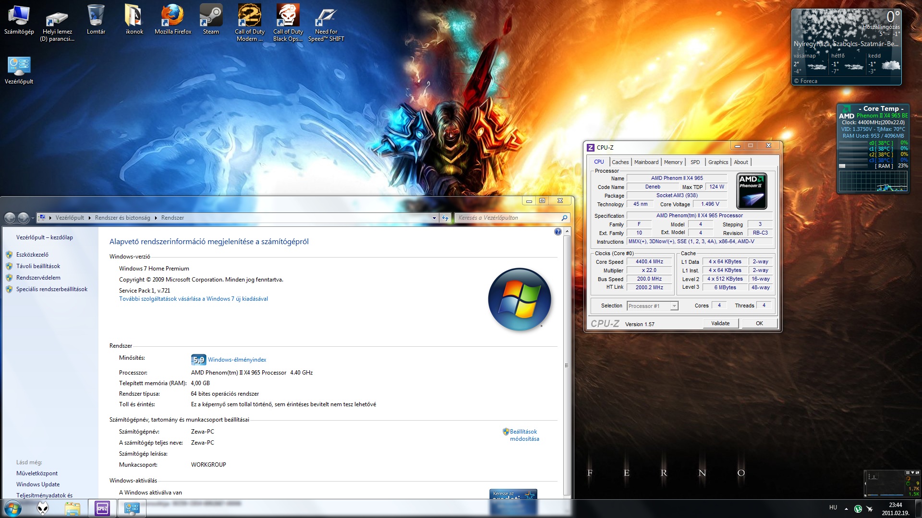Open Rendszervédelem in the sidebar

point(38,278)
